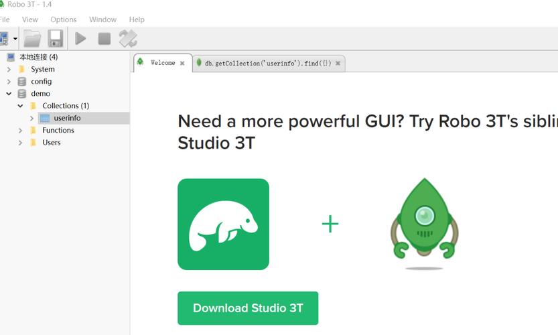Open the connect icon's dropdown arrow
The image size is (558, 335).
click(15, 38)
